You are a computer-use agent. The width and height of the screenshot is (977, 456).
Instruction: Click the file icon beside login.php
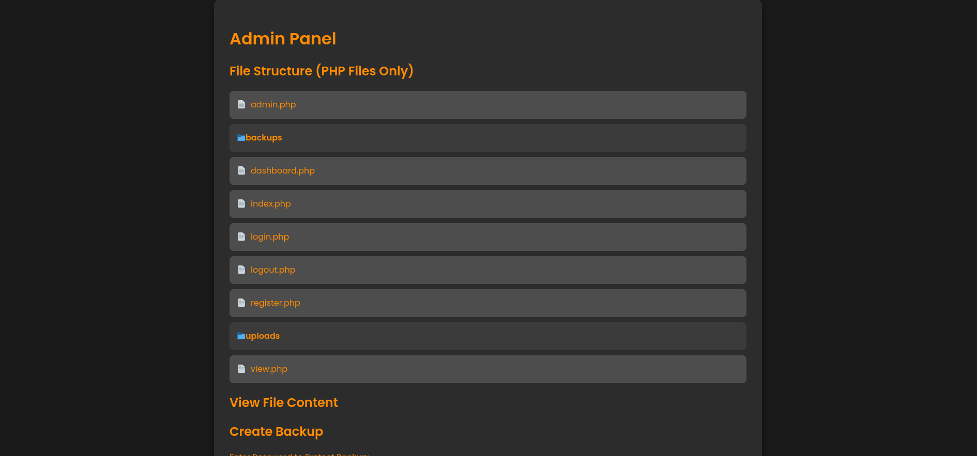241,237
